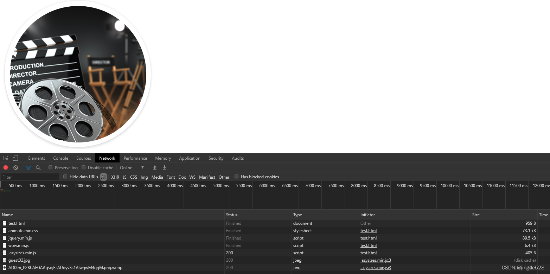The image size is (550, 274).
Task: Check the Has blocked cookies option
Action: pos(236,177)
